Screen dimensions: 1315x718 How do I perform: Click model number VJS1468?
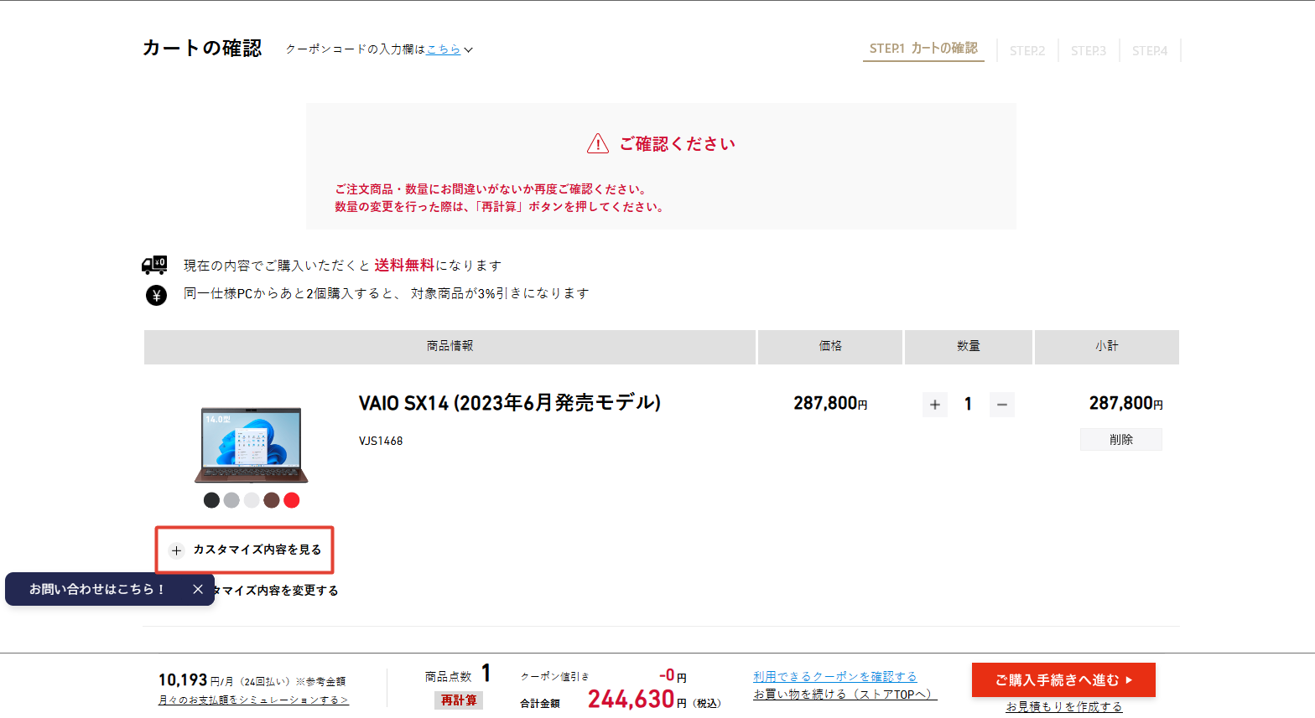click(x=381, y=441)
